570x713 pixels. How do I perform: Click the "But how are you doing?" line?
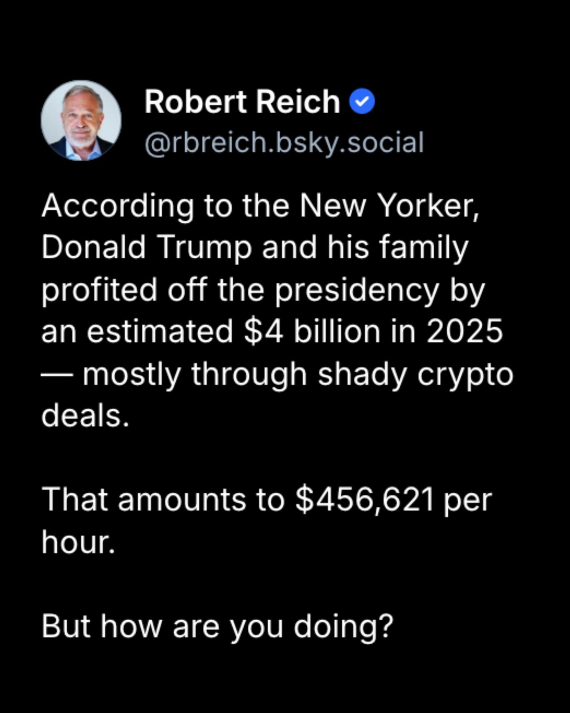pyautogui.click(x=217, y=627)
